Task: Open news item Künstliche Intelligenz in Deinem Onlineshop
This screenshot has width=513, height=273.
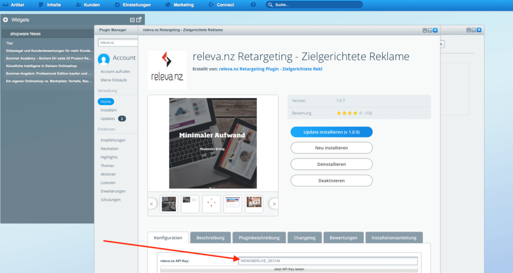Action: pyautogui.click(x=41, y=66)
